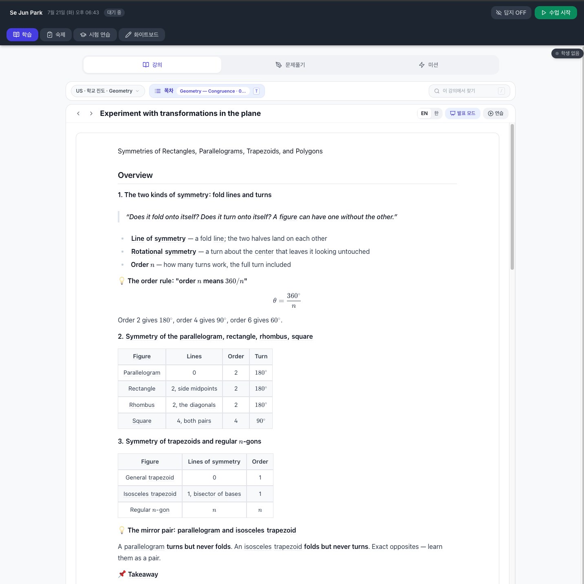Screen dimensions: 584x584
Task: Open the 숙제 tab
Action: click(56, 35)
